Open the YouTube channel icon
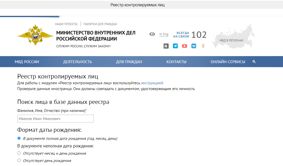The width and height of the screenshot is (283, 166). (185, 46)
